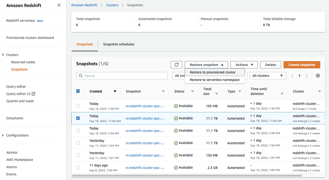The image size is (329, 180).
Task: Open Provisioned clusters dashboard link
Action: coord(30,38)
